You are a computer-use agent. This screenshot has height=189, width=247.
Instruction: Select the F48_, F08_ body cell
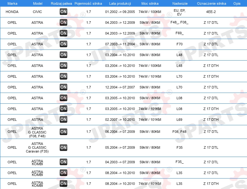coord(179,22)
